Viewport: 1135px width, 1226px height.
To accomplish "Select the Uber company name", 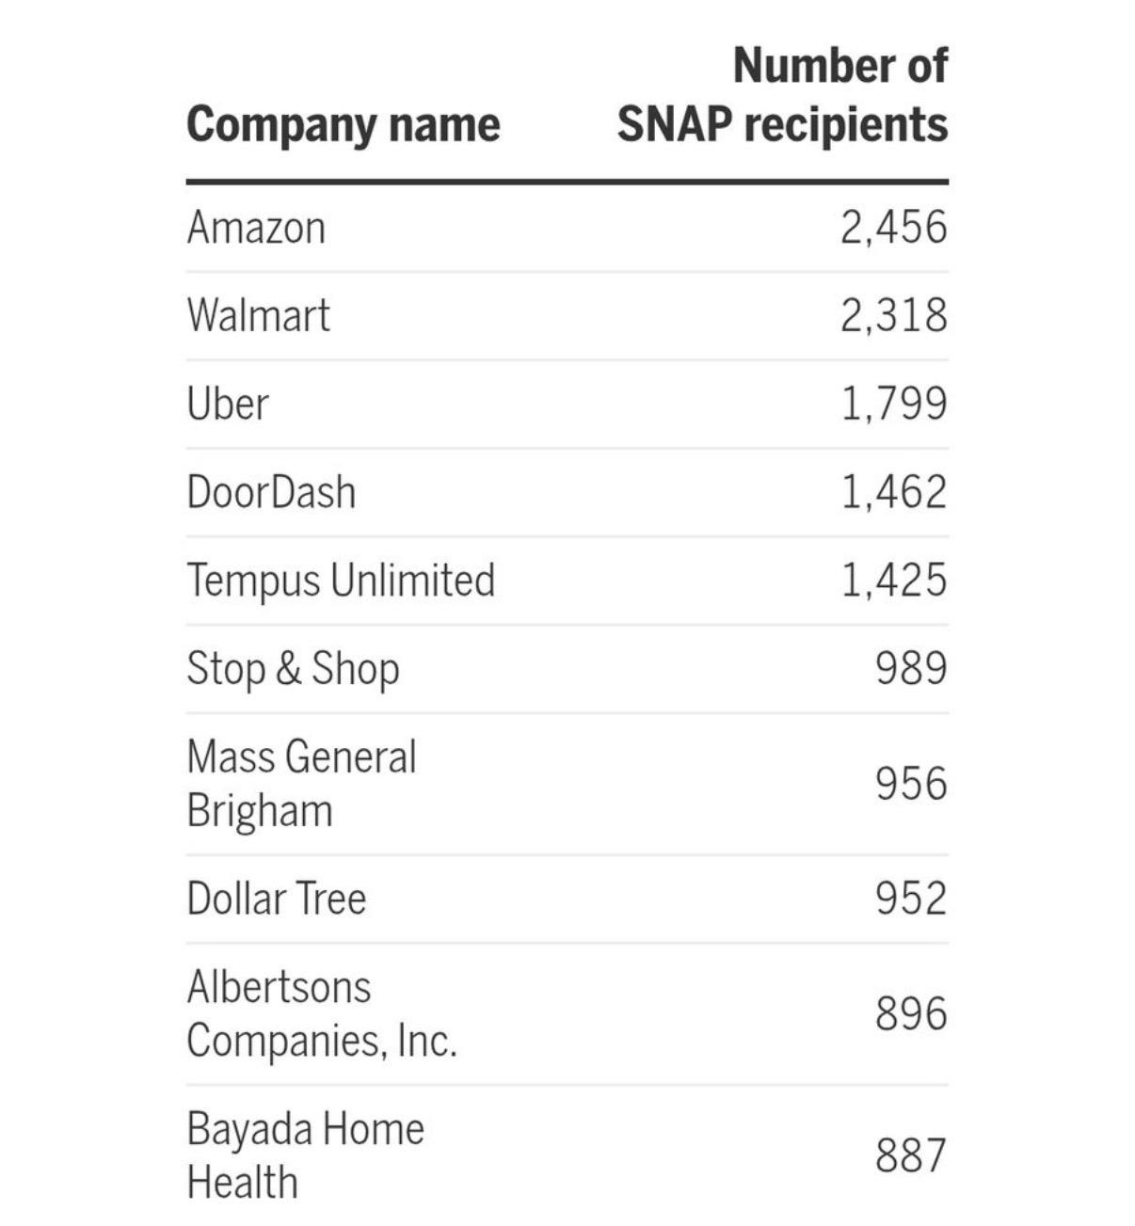I will click(x=228, y=404).
